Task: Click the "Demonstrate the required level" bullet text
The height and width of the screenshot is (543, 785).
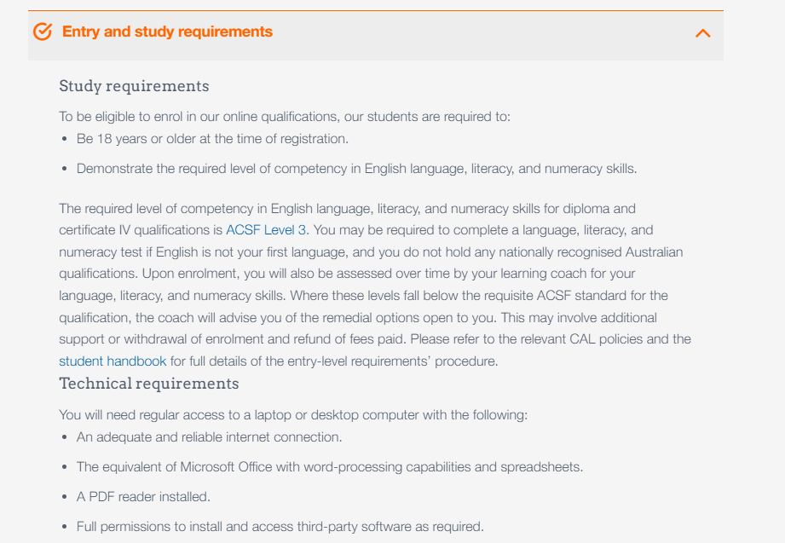Action: click(x=356, y=169)
